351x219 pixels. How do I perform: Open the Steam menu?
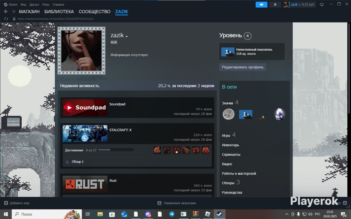(x=13, y=4)
